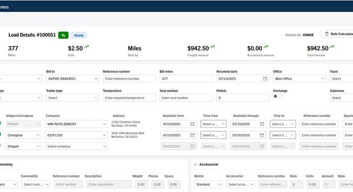Image resolution: width=353 pixels, height=192 pixels.
Task: Click the trend arrow beside Freight revenue amount
Action: click(x=213, y=47)
